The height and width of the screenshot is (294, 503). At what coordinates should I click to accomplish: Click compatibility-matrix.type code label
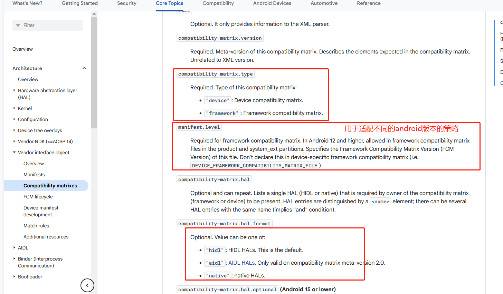click(x=216, y=74)
